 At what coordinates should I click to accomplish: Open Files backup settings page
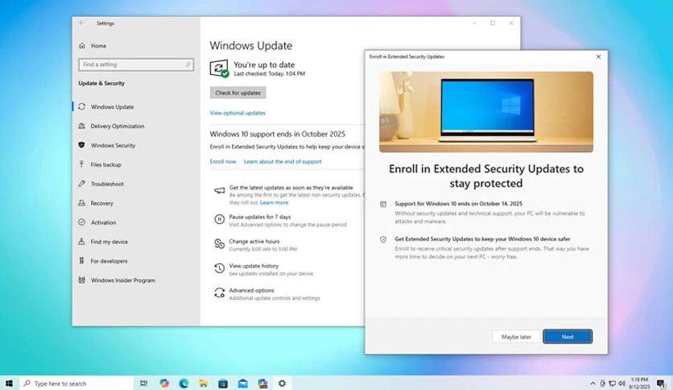click(105, 164)
